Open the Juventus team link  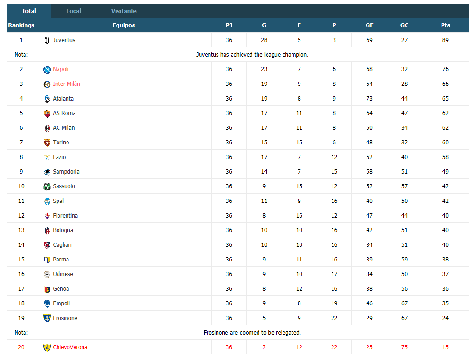64,40
